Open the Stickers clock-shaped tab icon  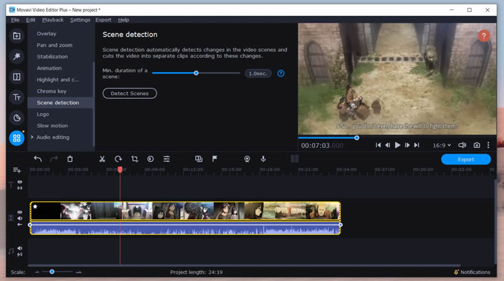17,118
